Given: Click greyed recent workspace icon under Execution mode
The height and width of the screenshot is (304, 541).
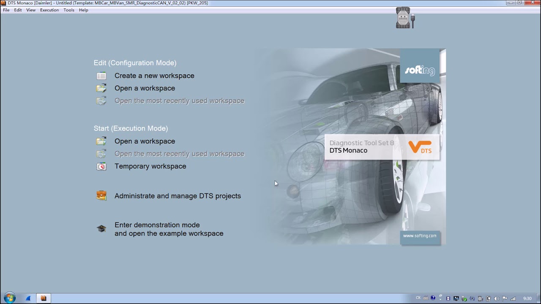Looking at the screenshot, I should (101, 154).
